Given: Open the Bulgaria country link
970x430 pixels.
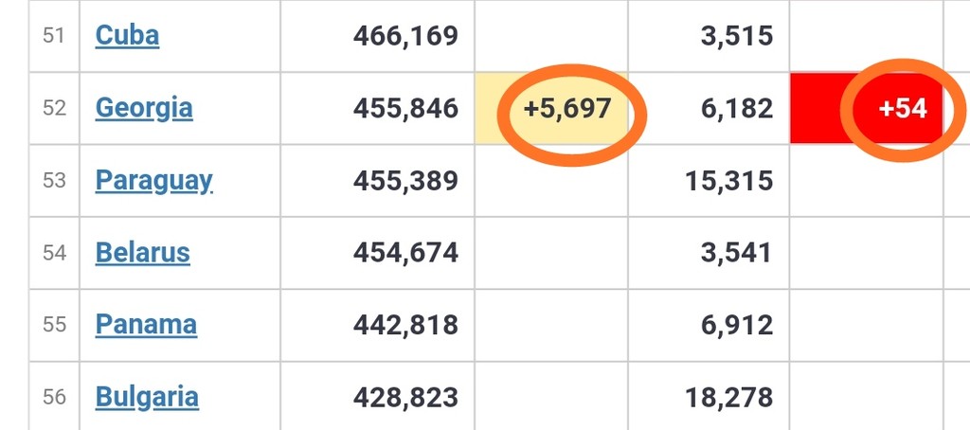Looking at the screenshot, I should click(147, 397).
